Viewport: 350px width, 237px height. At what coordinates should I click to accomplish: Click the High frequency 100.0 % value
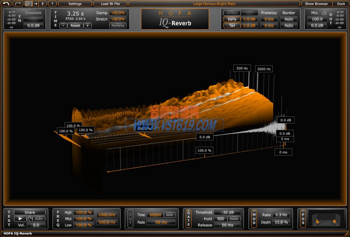[x=84, y=212]
